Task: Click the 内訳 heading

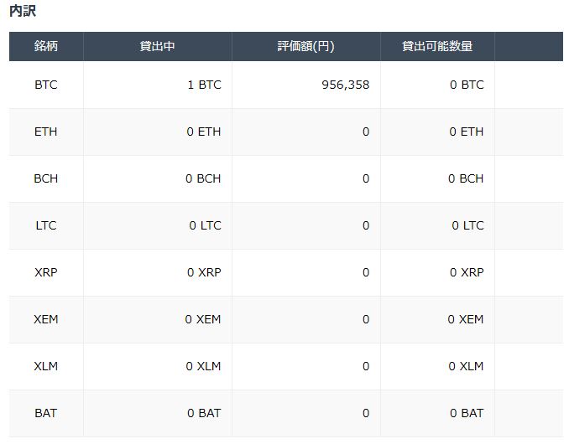Action: click(x=23, y=11)
